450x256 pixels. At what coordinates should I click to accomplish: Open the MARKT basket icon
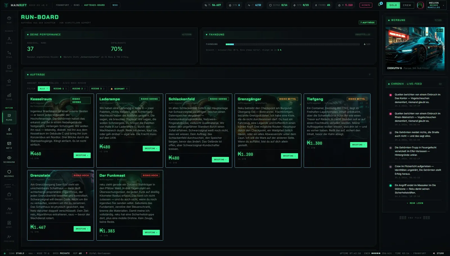tap(9, 196)
